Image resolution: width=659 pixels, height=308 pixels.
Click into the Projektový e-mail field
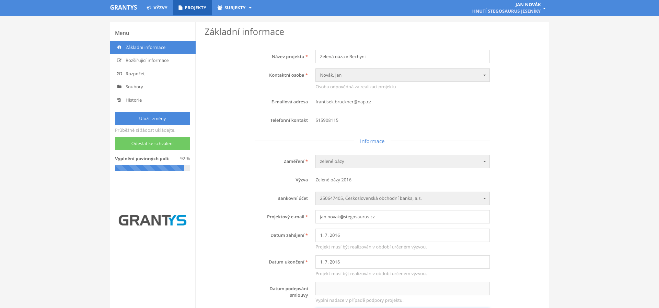click(402, 217)
